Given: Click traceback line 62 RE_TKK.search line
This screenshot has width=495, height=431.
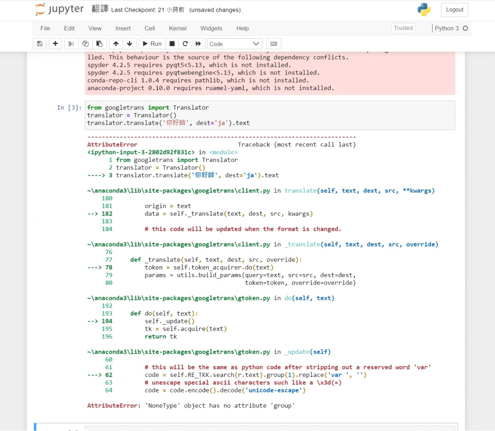Looking at the screenshot, I should 255,375.
